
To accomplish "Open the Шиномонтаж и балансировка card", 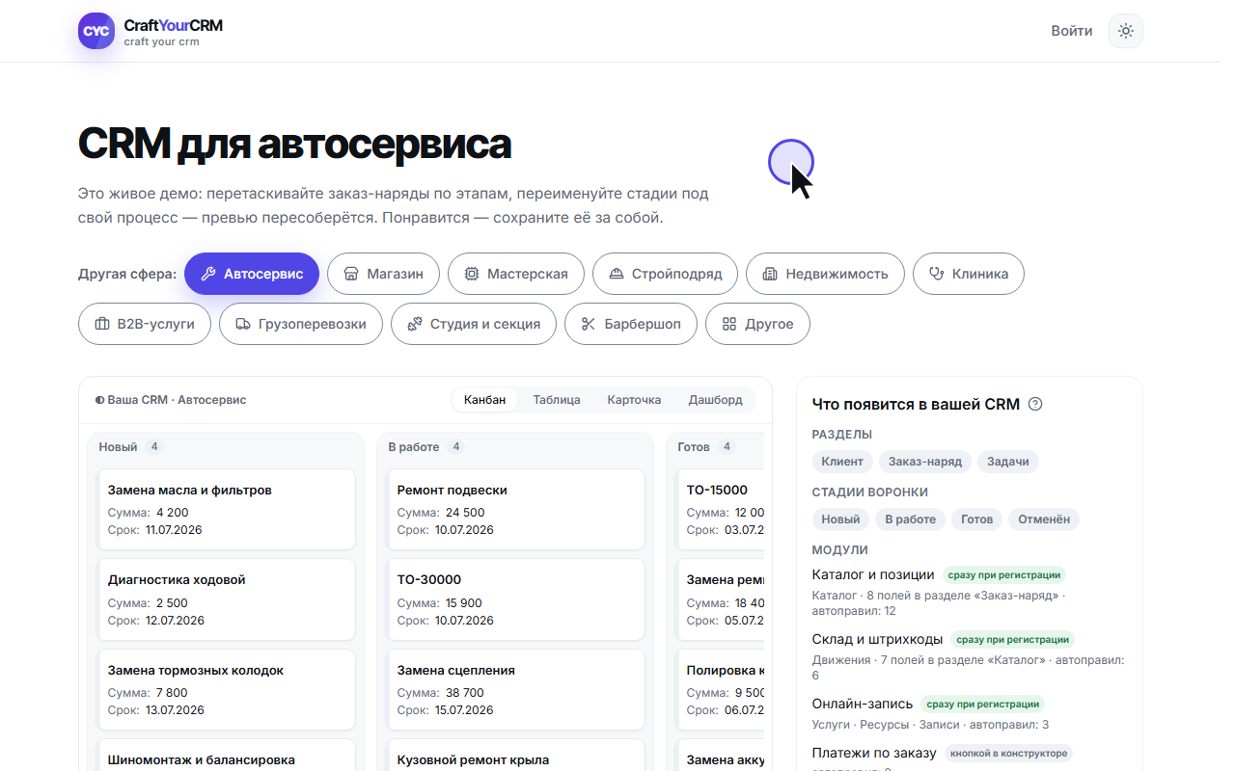I will 227,755.
